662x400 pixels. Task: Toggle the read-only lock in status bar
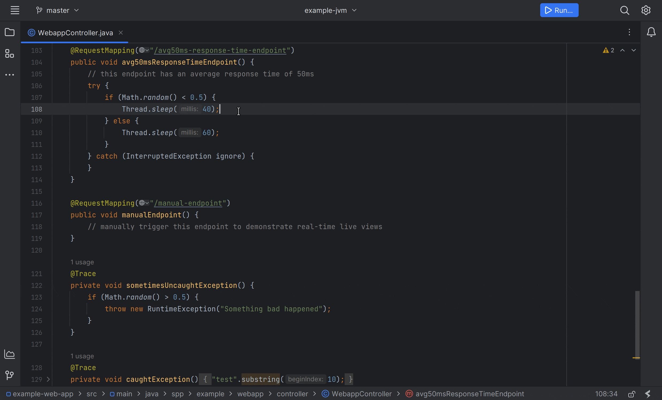tap(632, 394)
